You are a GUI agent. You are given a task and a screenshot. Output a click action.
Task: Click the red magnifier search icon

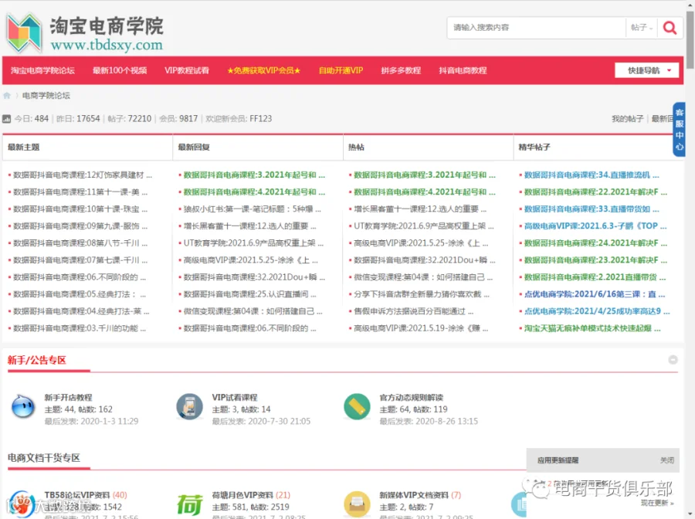pyautogui.click(x=670, y=28)
